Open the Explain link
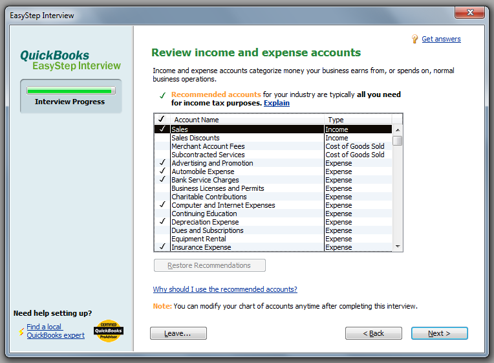494x363 pixels. click(276, 103)
